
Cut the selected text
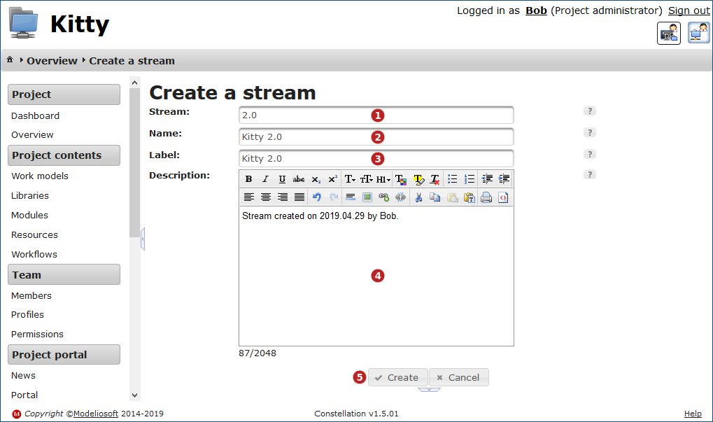click(x=419, y=197)
